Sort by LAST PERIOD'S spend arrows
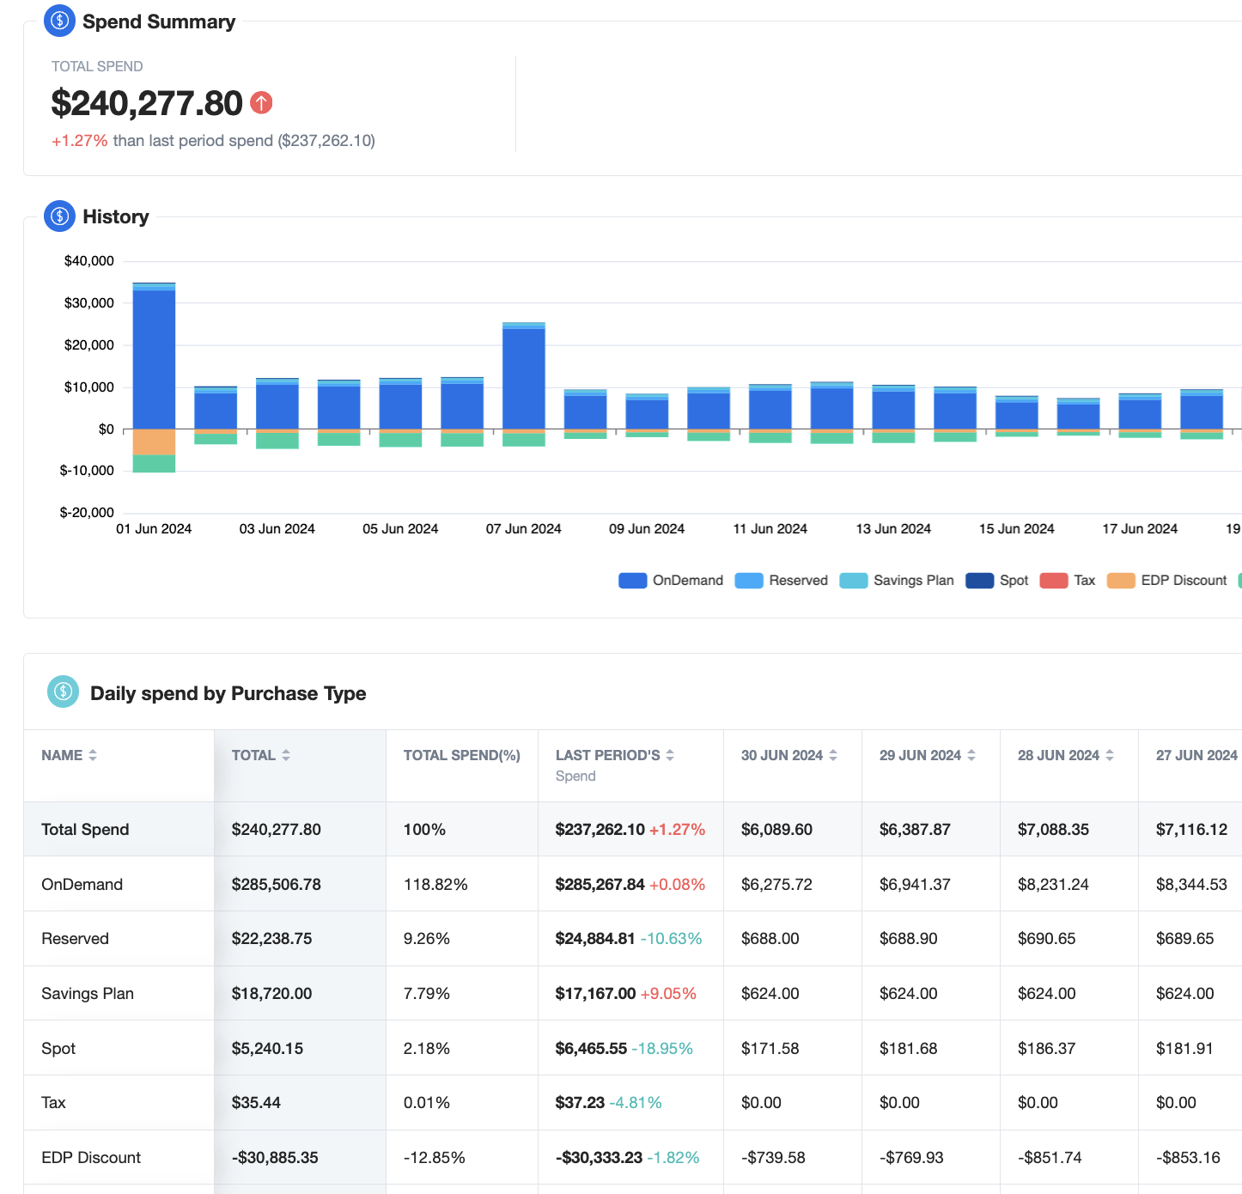The height and width of the screenshot is (1194, 1242). click(x=670, y=755)
